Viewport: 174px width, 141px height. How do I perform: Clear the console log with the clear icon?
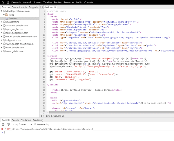[3, 124]
